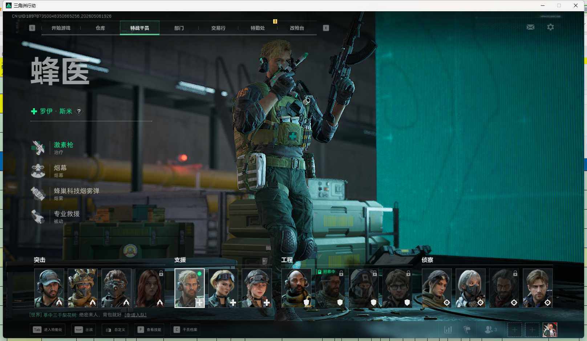Screen dimensions: 587x341
Task: Close the 三角洲行动 window
Action: 576,5
